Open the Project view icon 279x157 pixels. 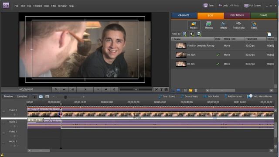[x=194, y=25]
